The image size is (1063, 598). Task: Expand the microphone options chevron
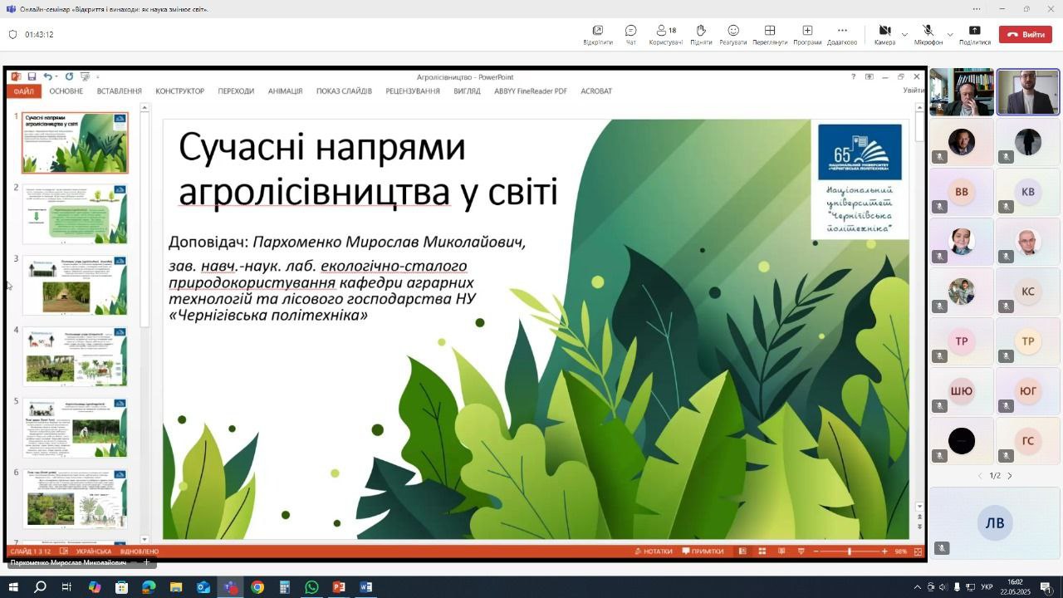pyautogui.click(x=950, y=35)
